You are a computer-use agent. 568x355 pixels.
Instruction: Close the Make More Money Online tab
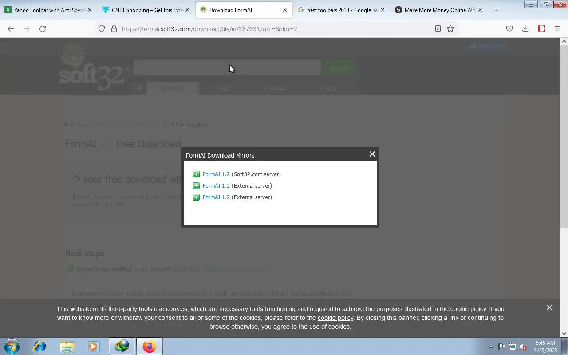pos(480,10)
